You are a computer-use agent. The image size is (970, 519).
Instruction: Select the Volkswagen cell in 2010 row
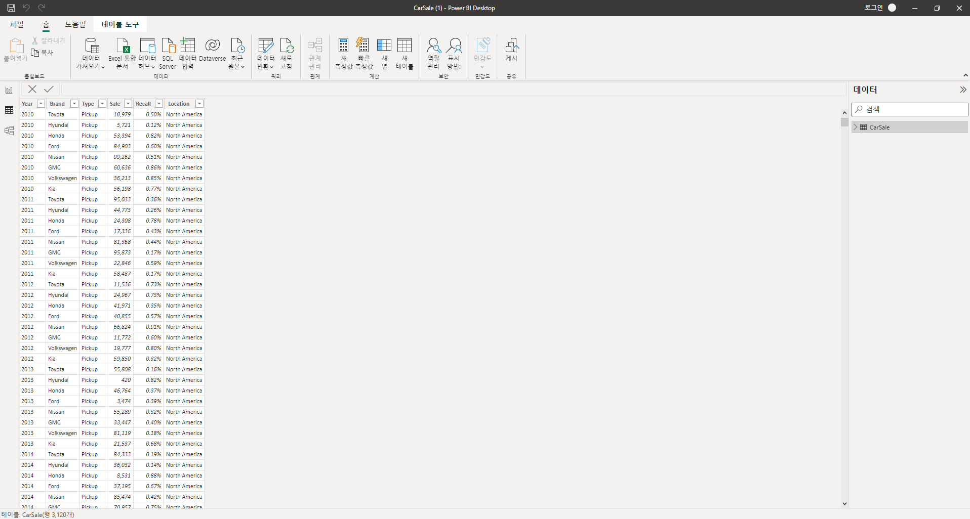coord(63,178)
